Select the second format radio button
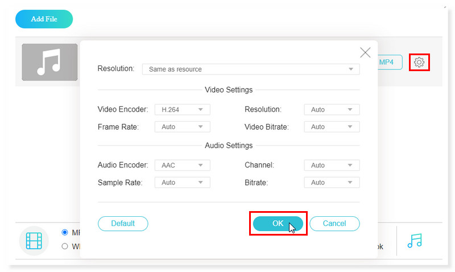The width and height of the screenshot is (455, 272). (x=65, y=246)
